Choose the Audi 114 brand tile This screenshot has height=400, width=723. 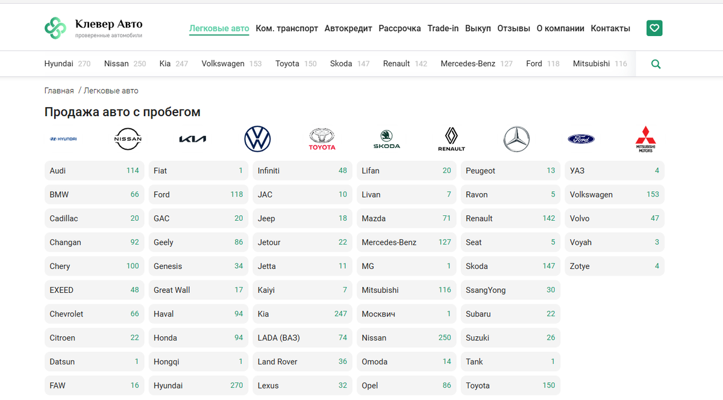point(95,171)
